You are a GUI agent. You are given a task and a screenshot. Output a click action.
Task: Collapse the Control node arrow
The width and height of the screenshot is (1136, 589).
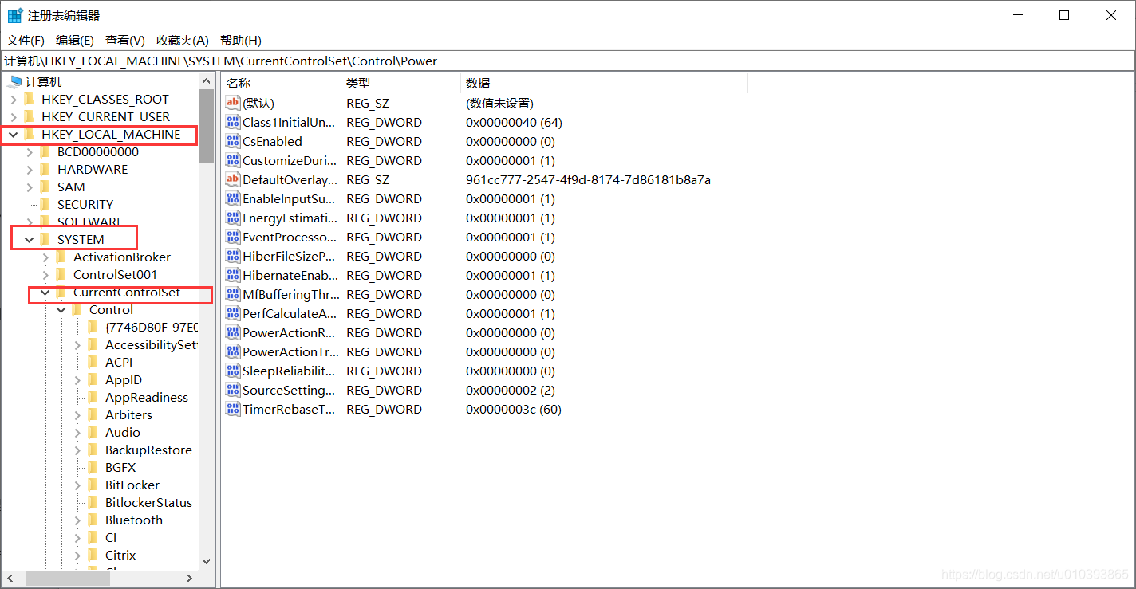pos(61,310)
